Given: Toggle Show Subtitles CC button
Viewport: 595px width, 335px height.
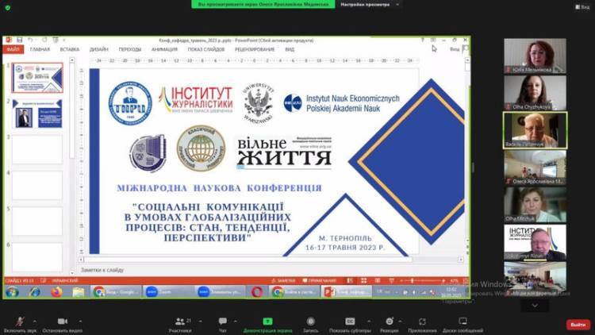Looking at the screenshot, I should 348,321.
